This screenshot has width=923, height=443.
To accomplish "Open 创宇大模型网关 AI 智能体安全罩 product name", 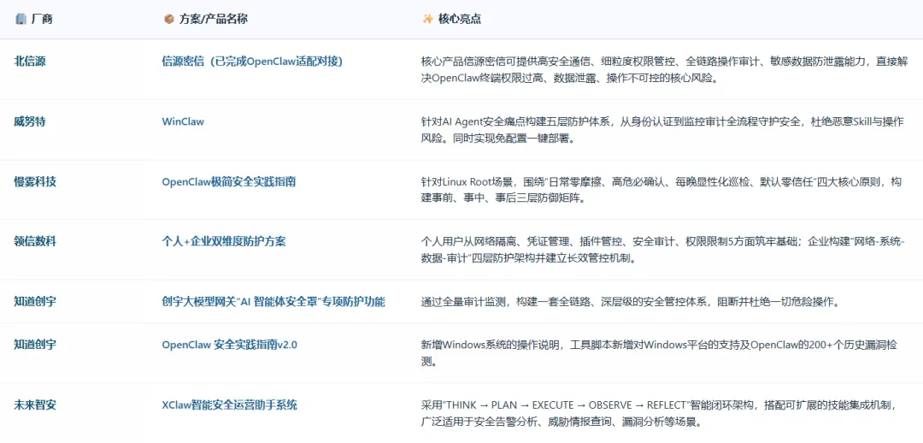I will coord(273,302).
